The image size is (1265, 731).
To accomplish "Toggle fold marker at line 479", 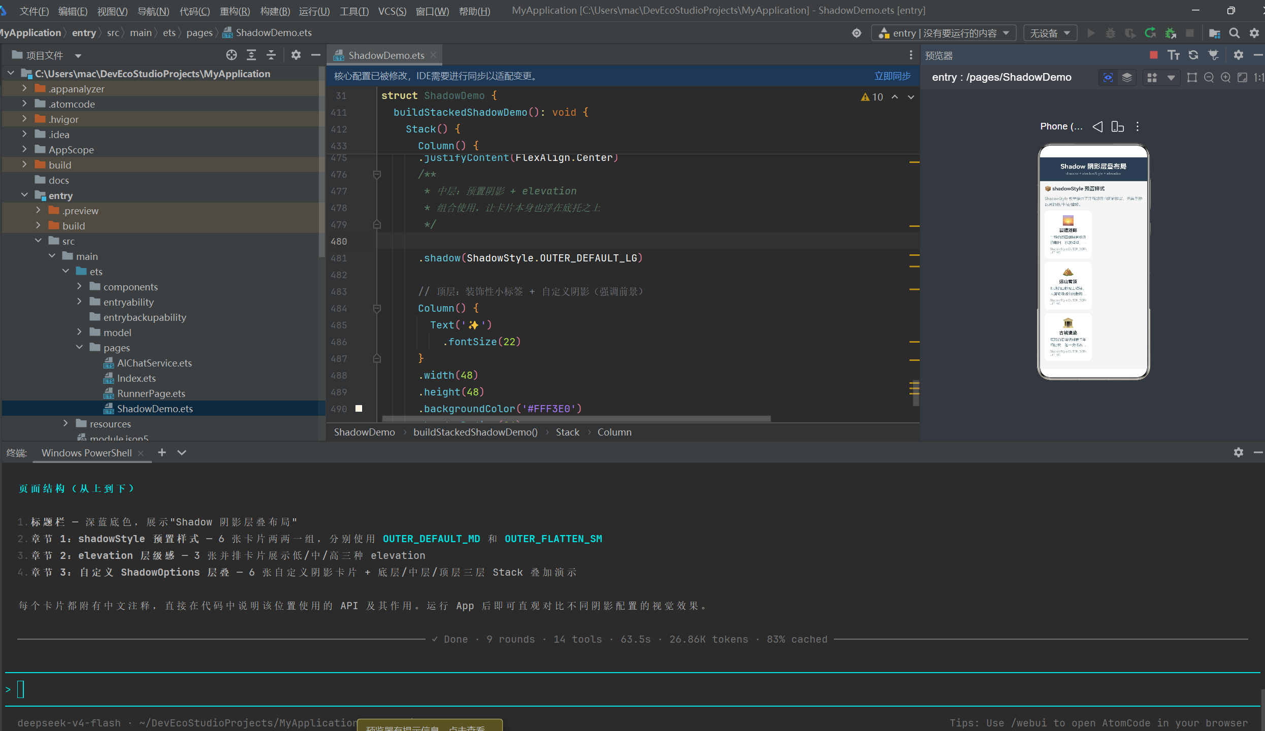I will (377, 224).
